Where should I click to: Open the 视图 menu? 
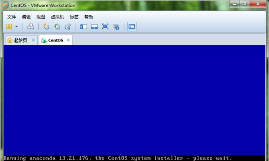tap(41, 17)
